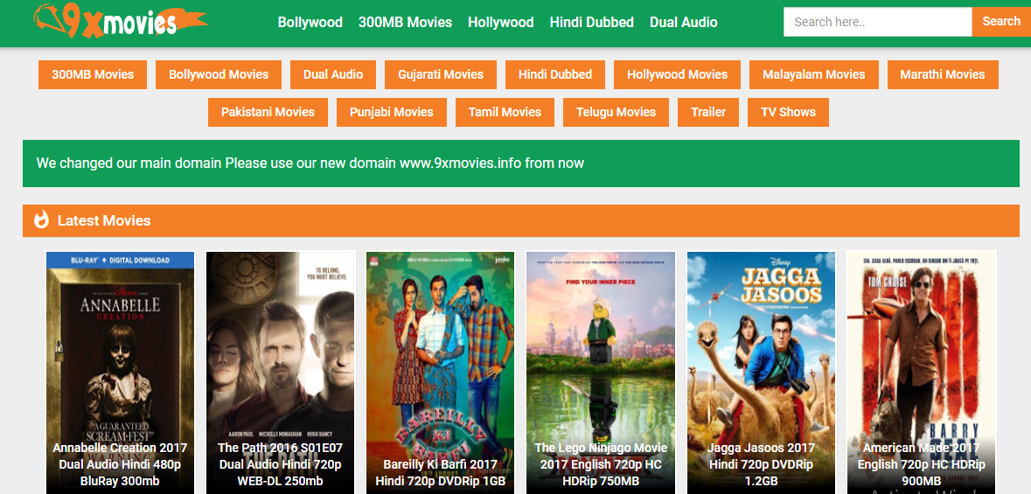Browse the Bollywood Movies category
This screenshot has width=1031, height=494.
(219, 74)
